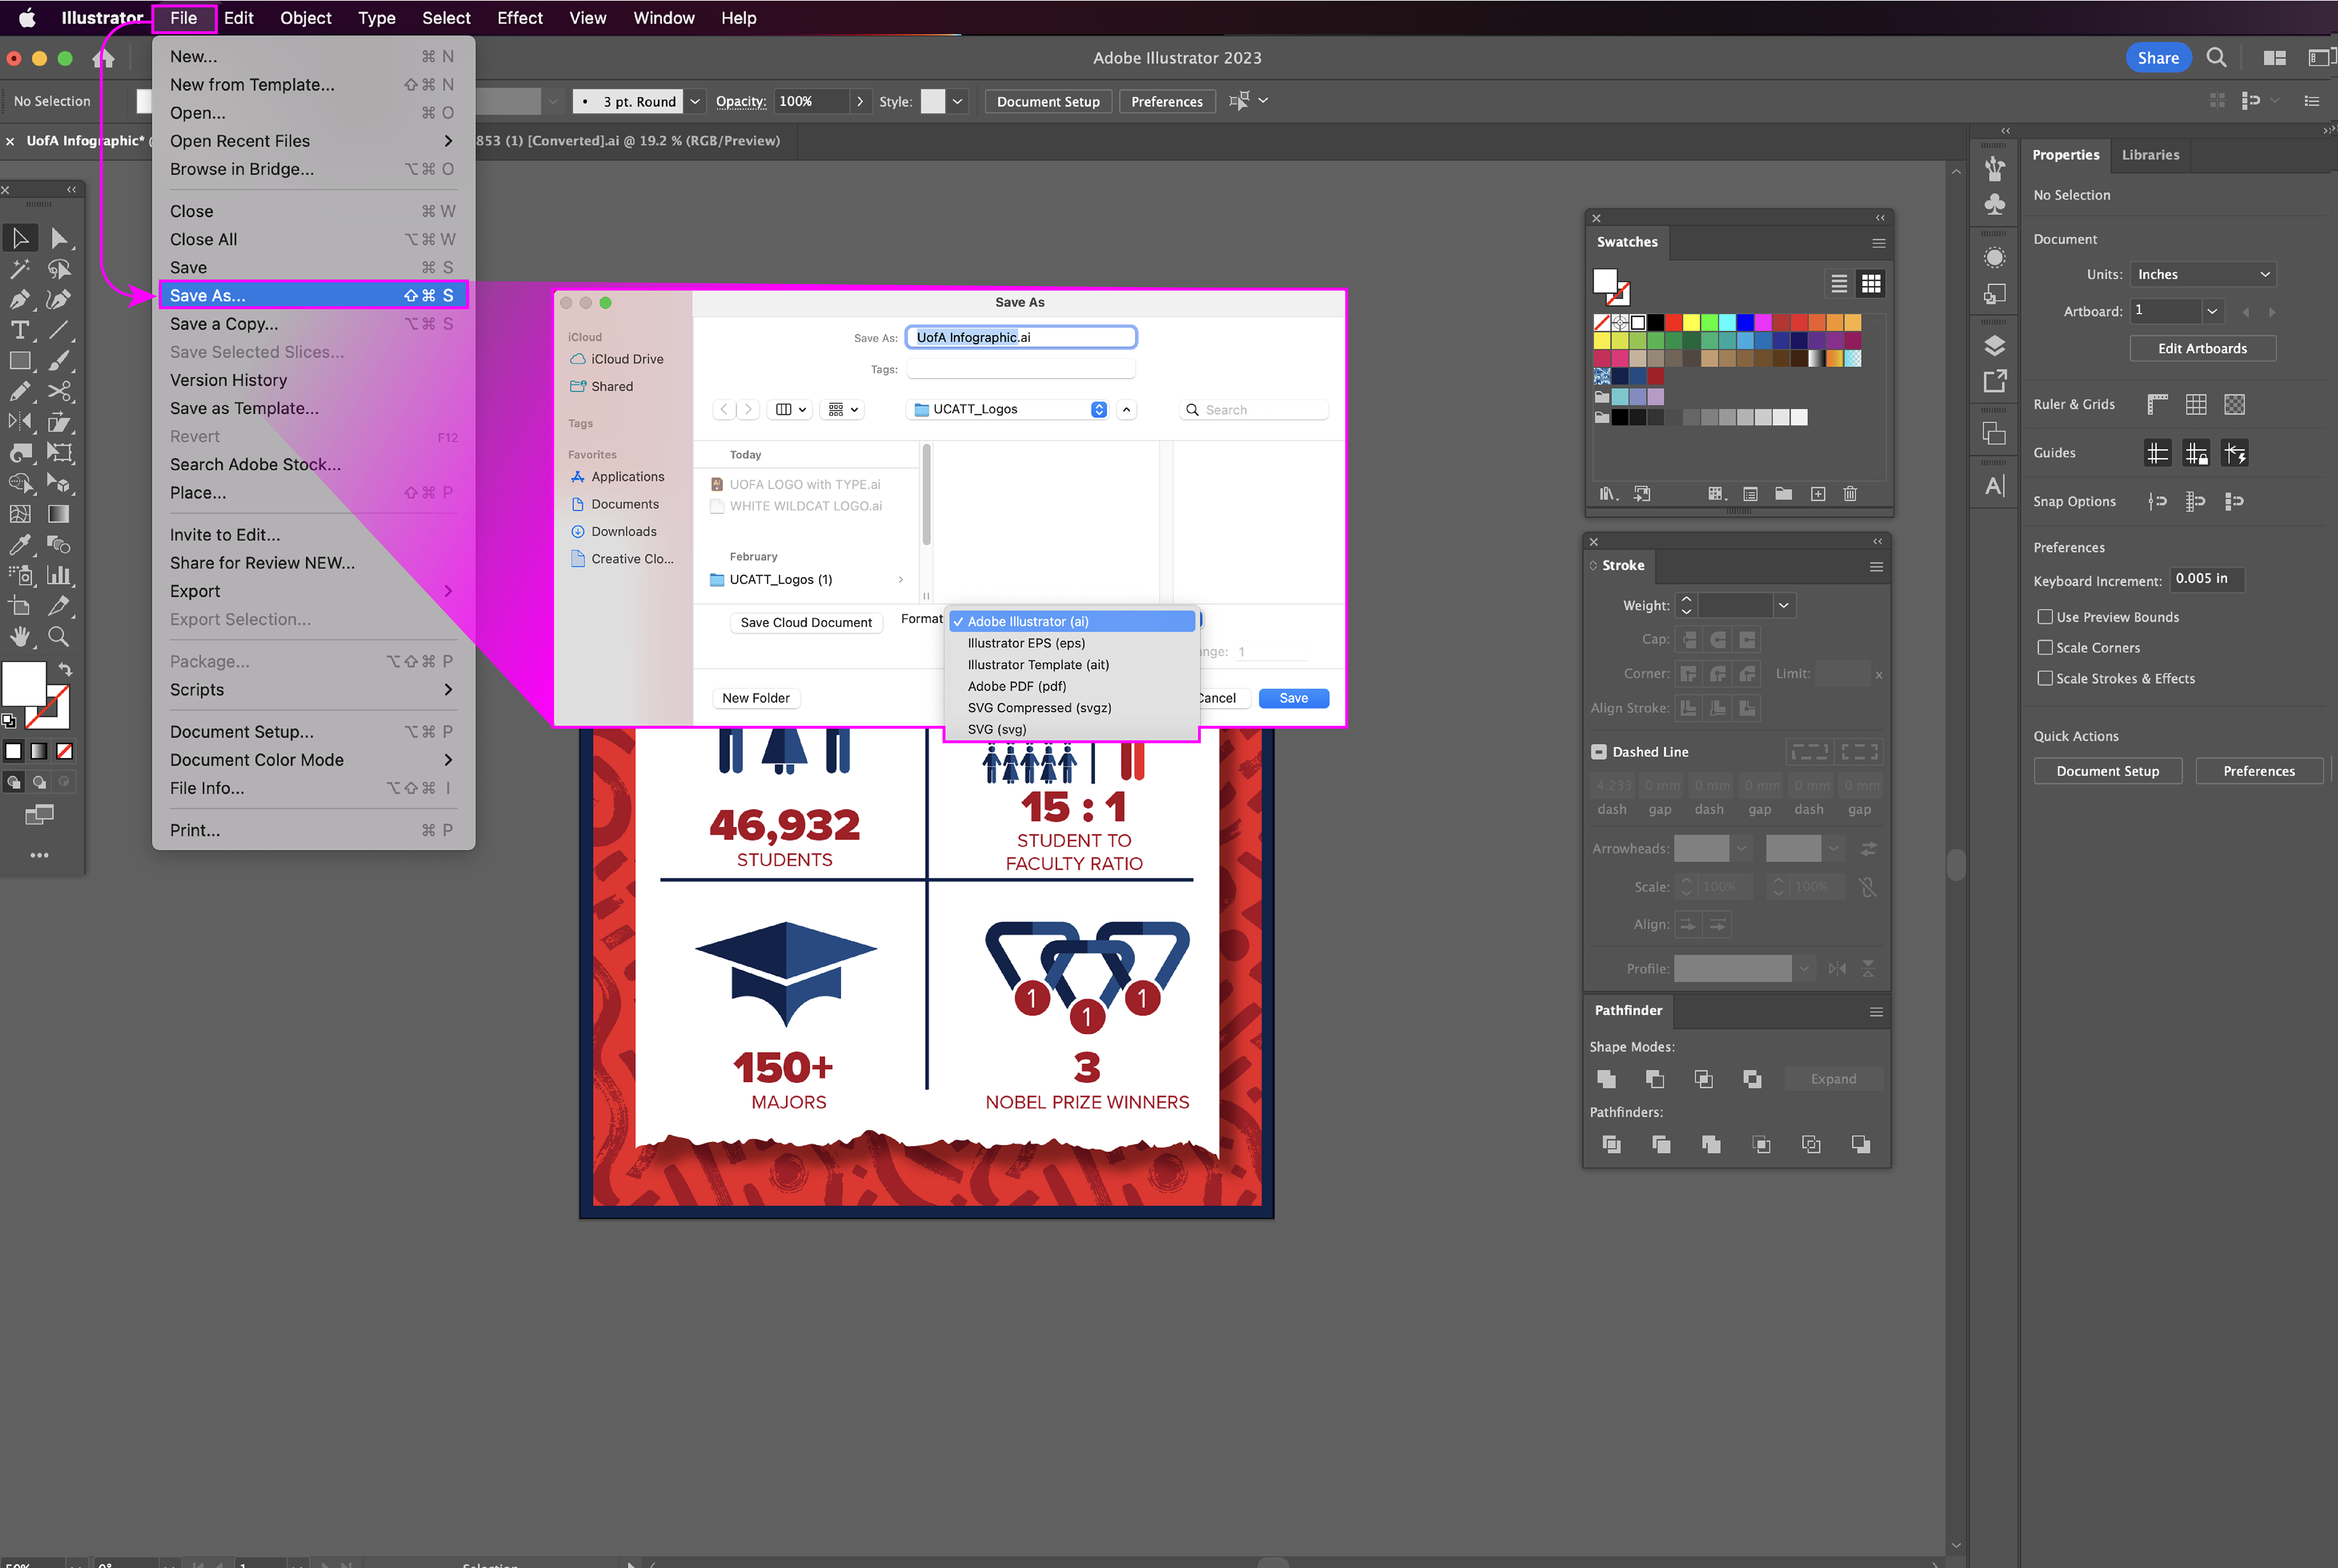Click the search magnifier icon near Share
The image size is (2338, 1568).
2216,58
